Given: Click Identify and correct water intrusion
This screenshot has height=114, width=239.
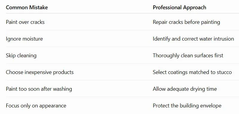Looking at the screenshot, I should tap(193, 39).
